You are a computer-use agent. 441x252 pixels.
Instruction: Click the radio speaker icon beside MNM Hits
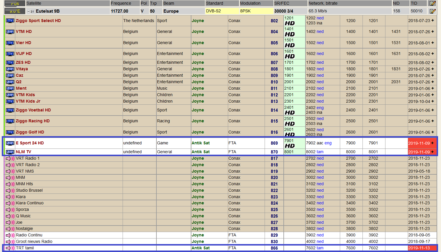10,184
